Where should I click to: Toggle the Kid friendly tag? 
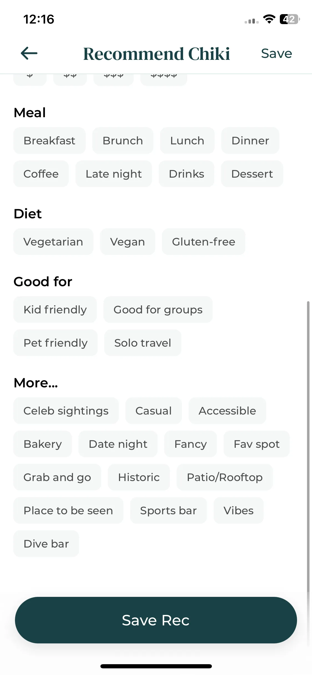click(55, 310)
